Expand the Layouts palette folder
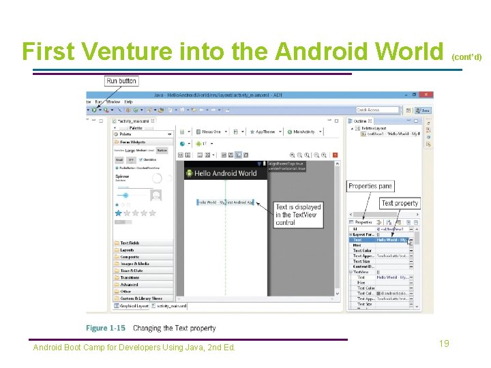Image resolution: width=491 pixels, height=368 pixels. tap(143, 250)
